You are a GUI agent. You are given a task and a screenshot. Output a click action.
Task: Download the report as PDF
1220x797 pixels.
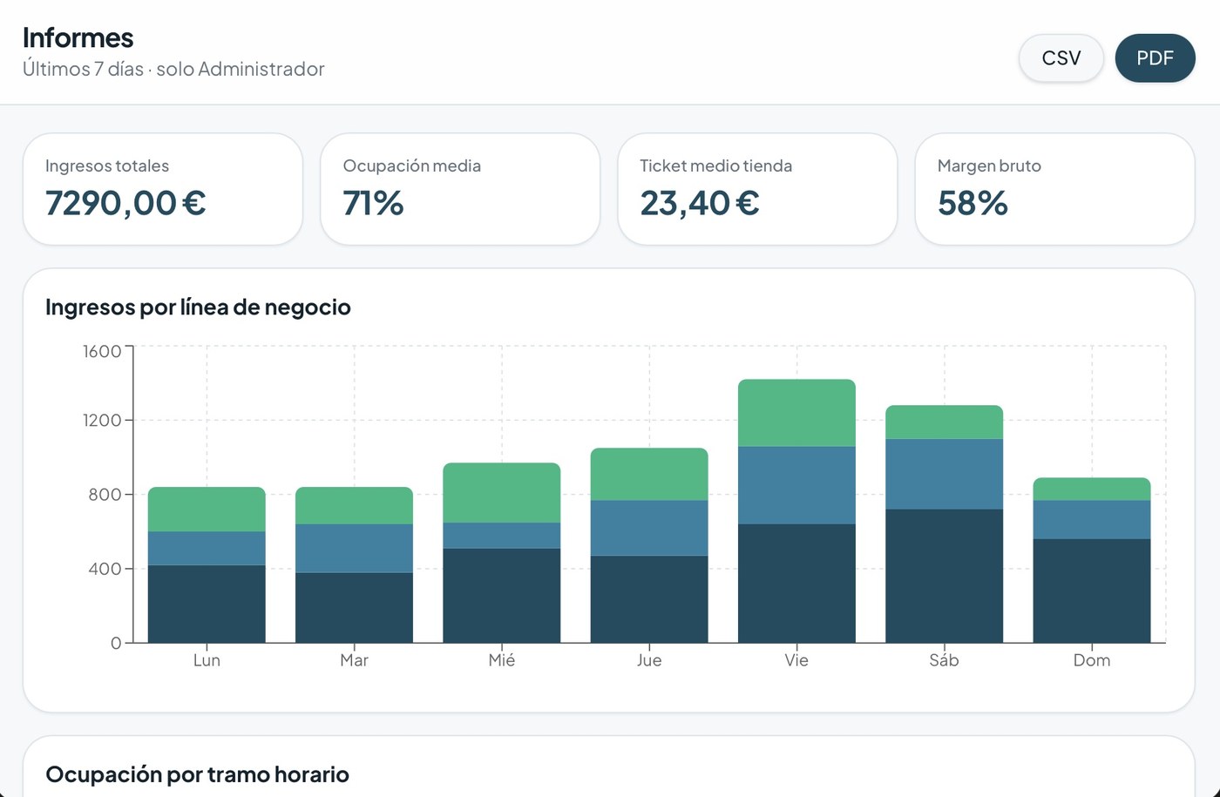coord(1156,58)
